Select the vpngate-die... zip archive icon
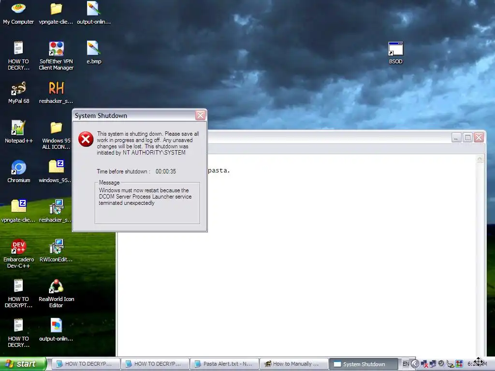Viewport: 495px width, 371px height. tap(18, 211)
